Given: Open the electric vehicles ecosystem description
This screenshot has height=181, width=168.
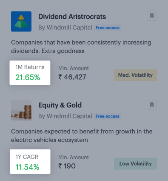Looking at the screenshot, I should (82, 136).
